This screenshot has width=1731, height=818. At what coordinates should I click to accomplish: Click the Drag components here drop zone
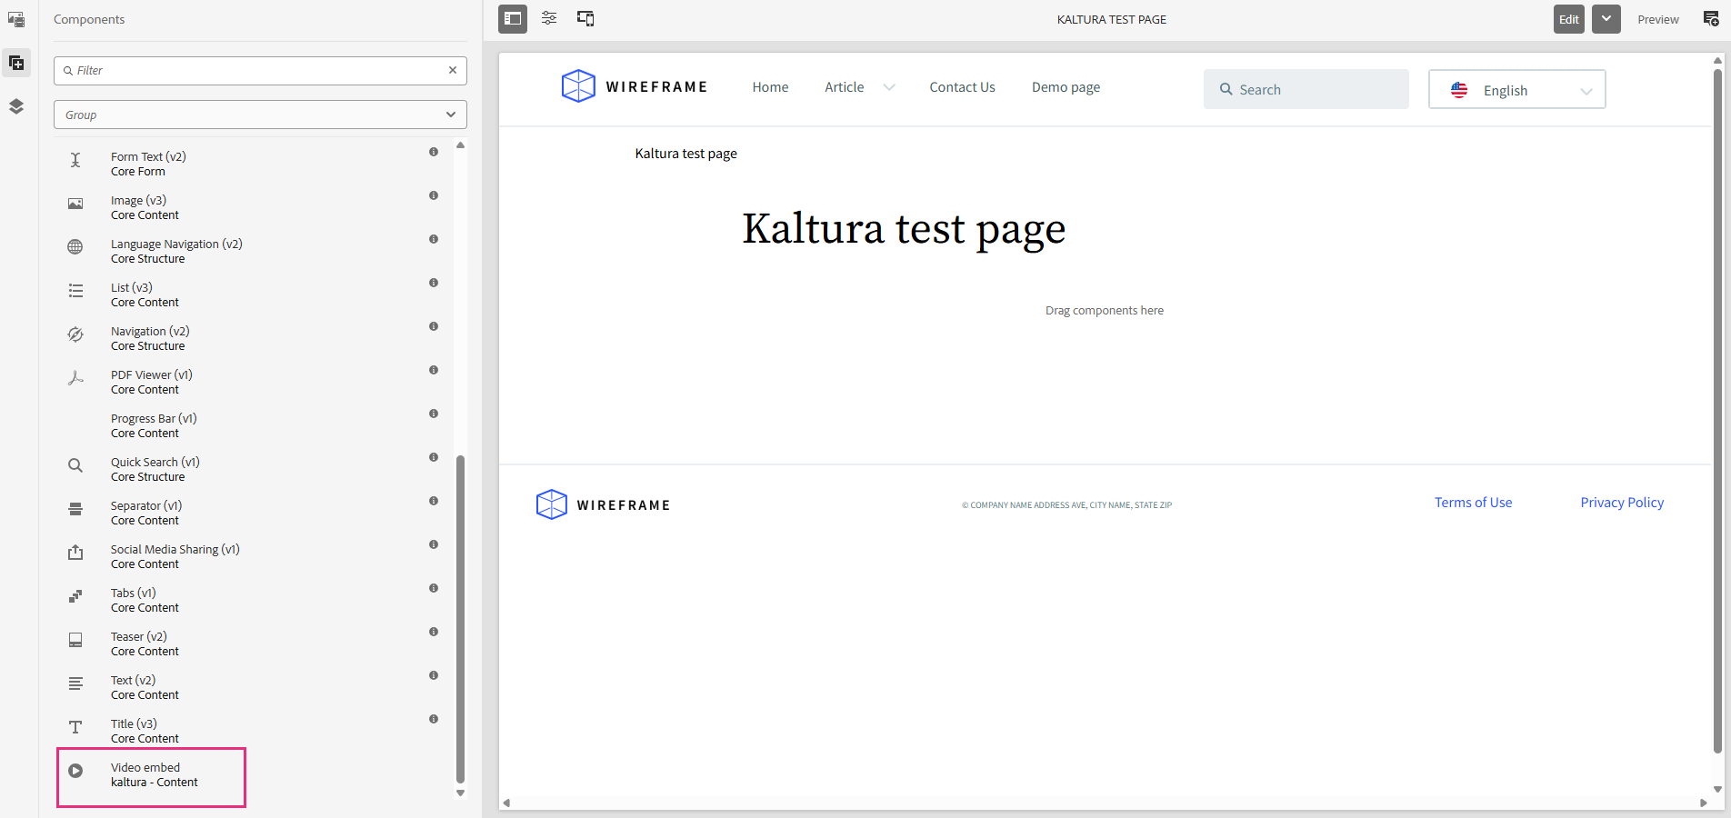click(1105, 310)
